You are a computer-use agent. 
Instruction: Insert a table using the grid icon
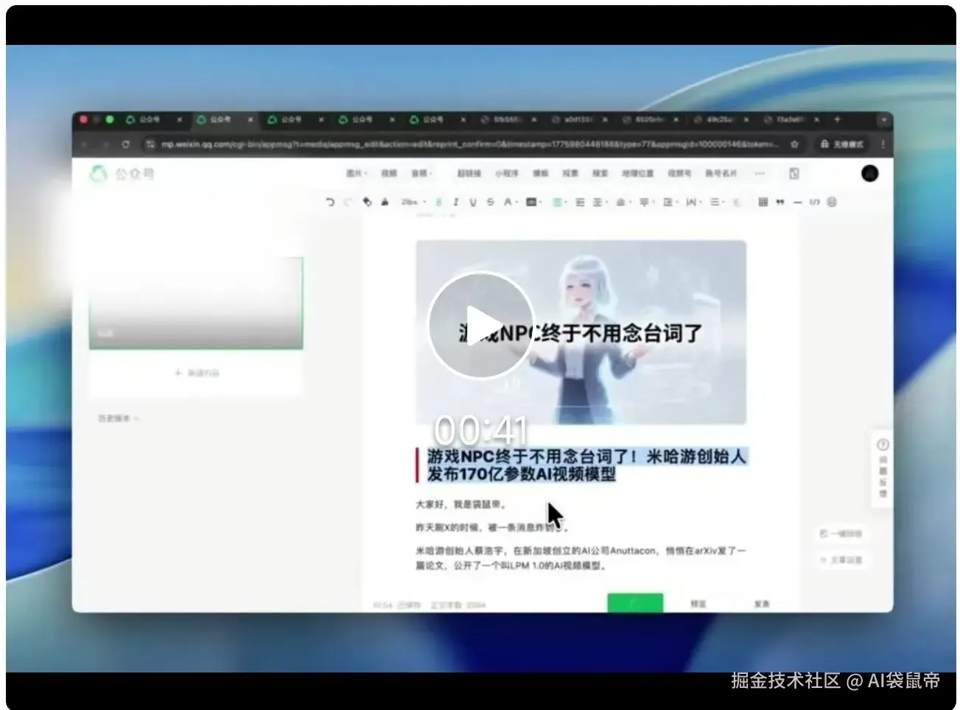point(763,202)
